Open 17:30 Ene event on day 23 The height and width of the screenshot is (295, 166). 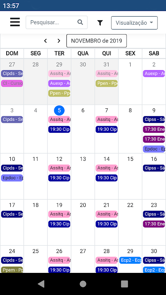[154, 224]
